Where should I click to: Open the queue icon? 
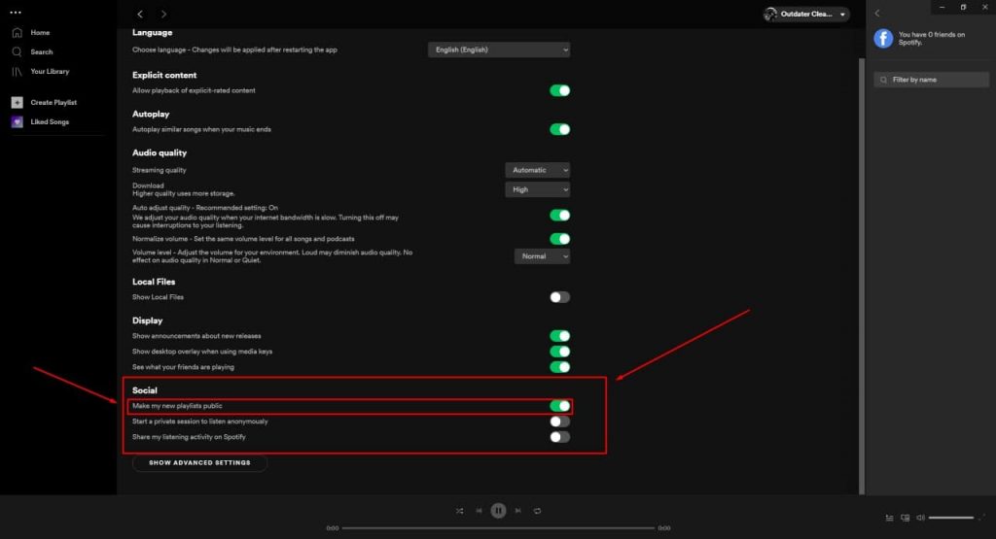pyautogui.click(x=889, y=518)
